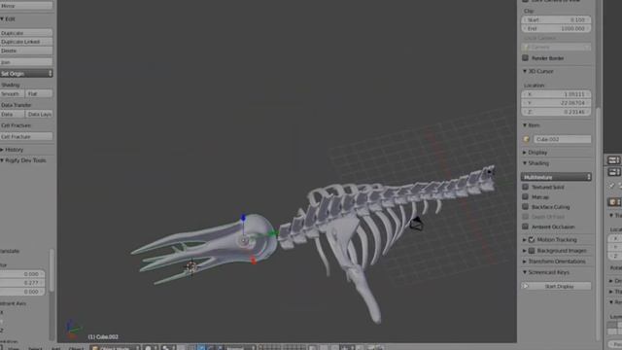
Task: Expand the History panel
Action: 2,150
